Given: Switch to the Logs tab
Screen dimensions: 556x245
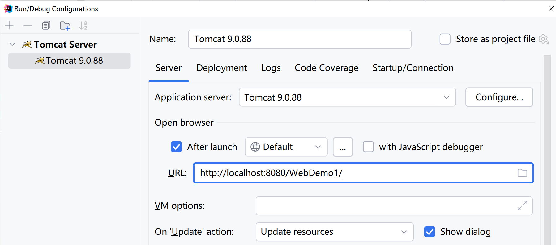Looking at the screenshot, I should point(271,68).
